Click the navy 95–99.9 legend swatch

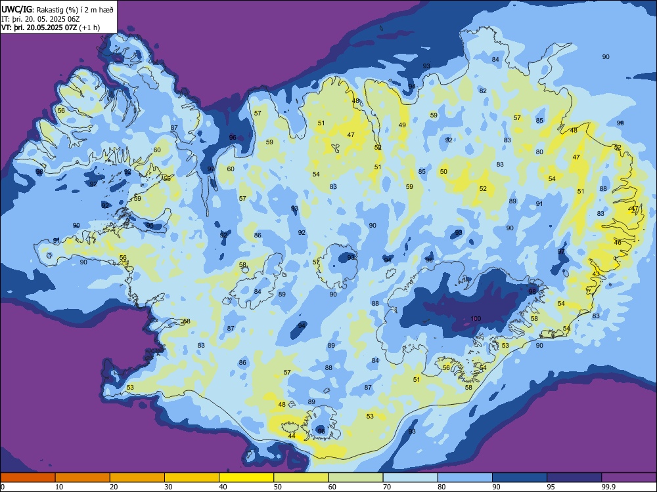click(x=574, y=478)
